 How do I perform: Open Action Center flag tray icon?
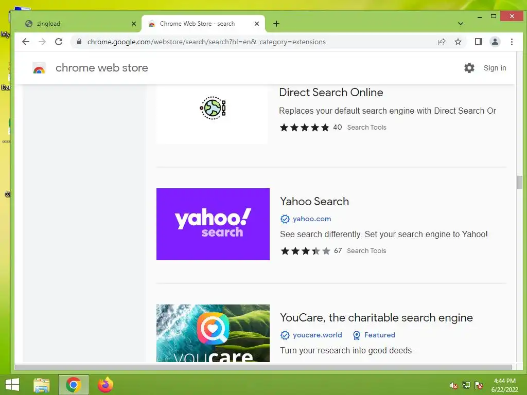click(x=479, y=385)
